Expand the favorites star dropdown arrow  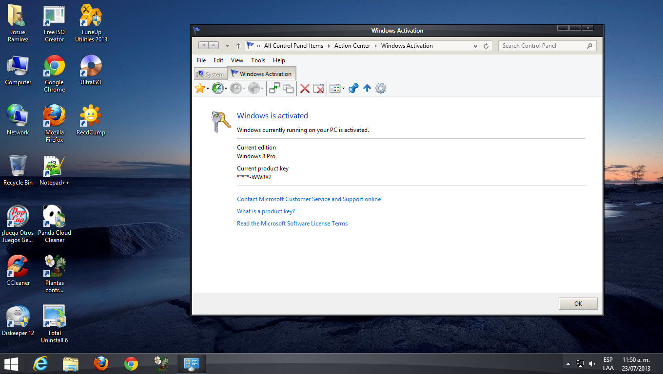[208, 89]
